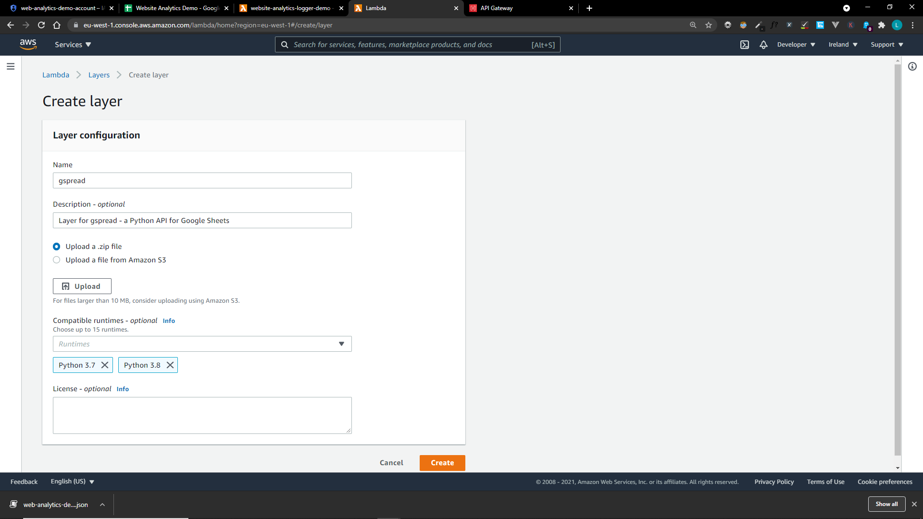Open the Support dropdown menu
923x519 pixels.
[x=886, y=44]
